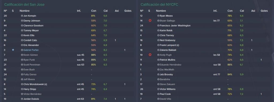Click info icon beside Jon Kempin

[22, 16]
